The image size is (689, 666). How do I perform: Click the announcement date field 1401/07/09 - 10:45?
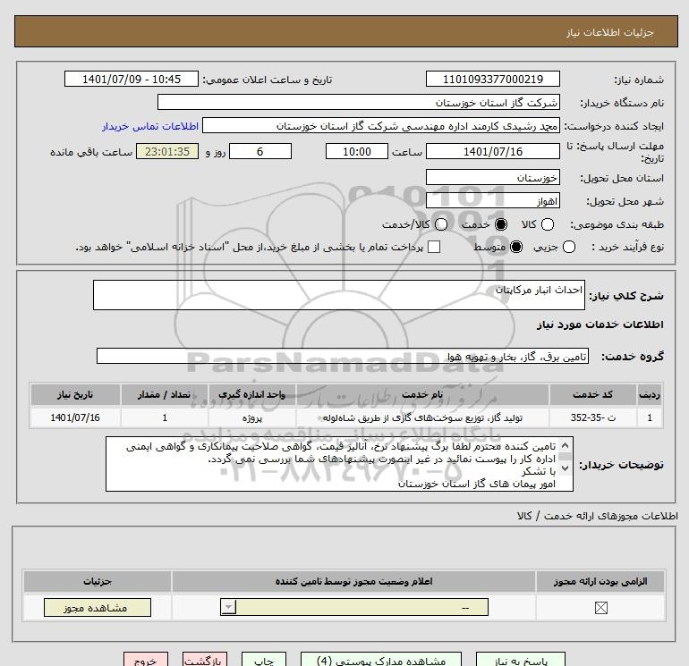(132, 79)
